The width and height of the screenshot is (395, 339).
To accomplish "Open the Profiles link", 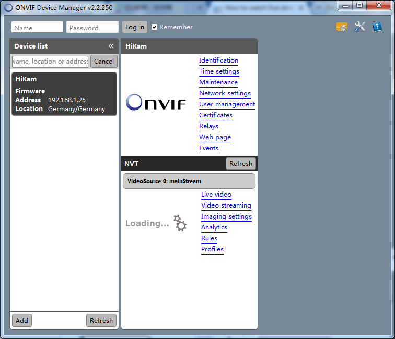I will (212, 249).
